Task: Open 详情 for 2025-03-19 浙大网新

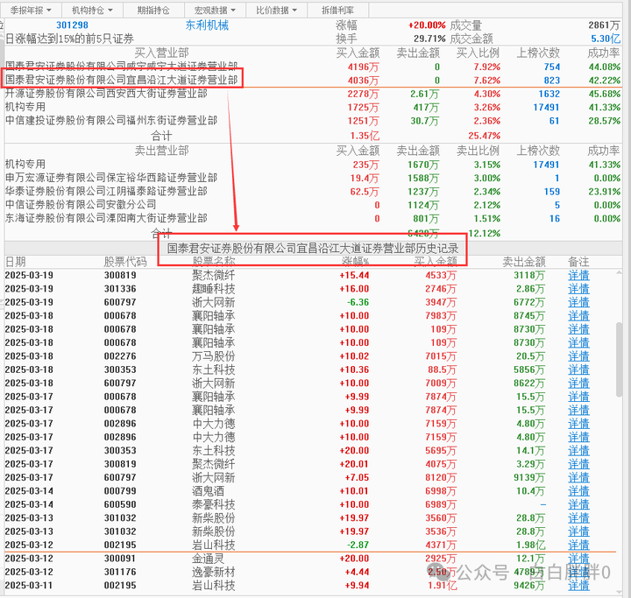Action: pyautogui.click(x=578, y=302)
